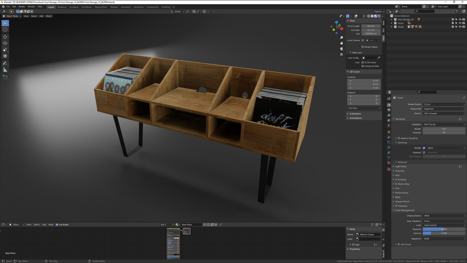467x263 pixels.
Task: Expand the Studio collection in the outliner
Action: 392,27
